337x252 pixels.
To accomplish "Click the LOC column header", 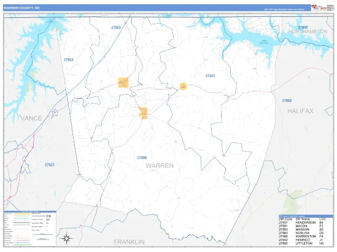I will point(323,219).
